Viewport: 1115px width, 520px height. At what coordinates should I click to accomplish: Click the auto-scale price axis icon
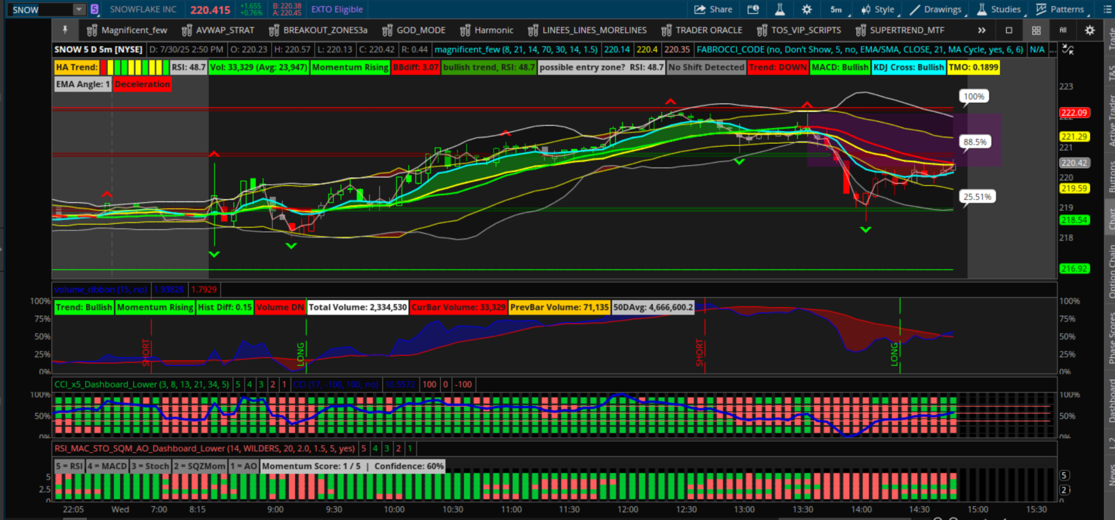(1068, 50)
